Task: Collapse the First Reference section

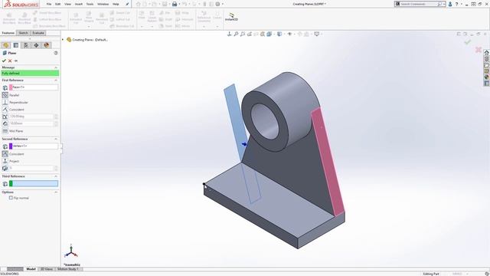Action: pos(56,80)
